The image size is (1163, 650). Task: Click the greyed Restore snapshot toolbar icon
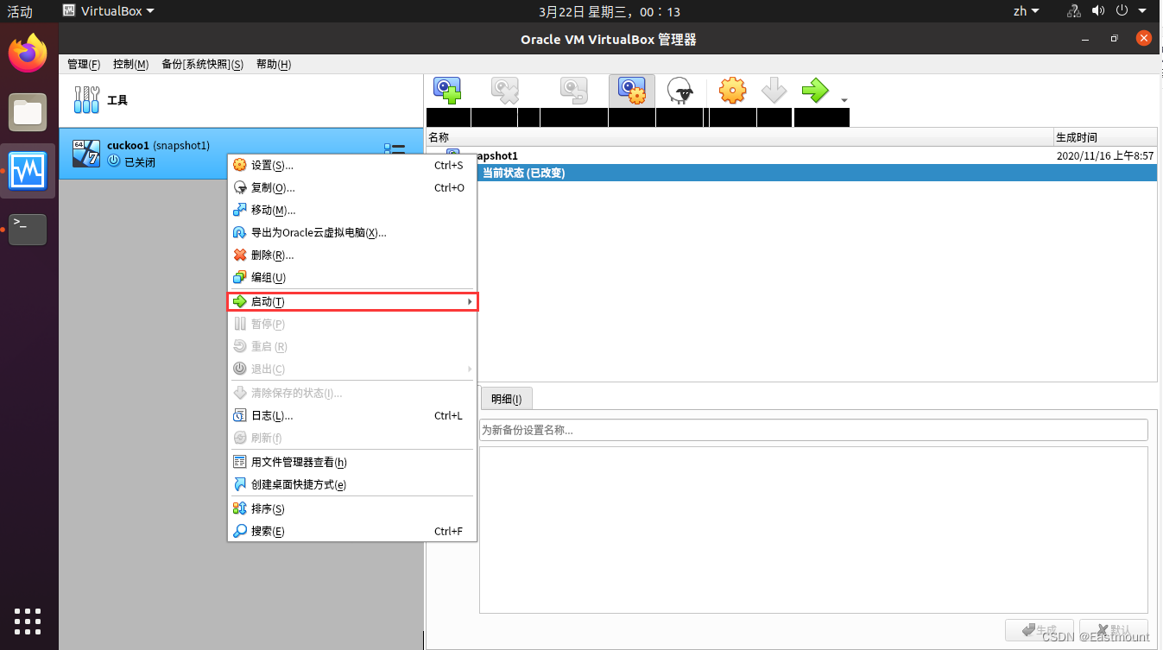coord(573,91)
